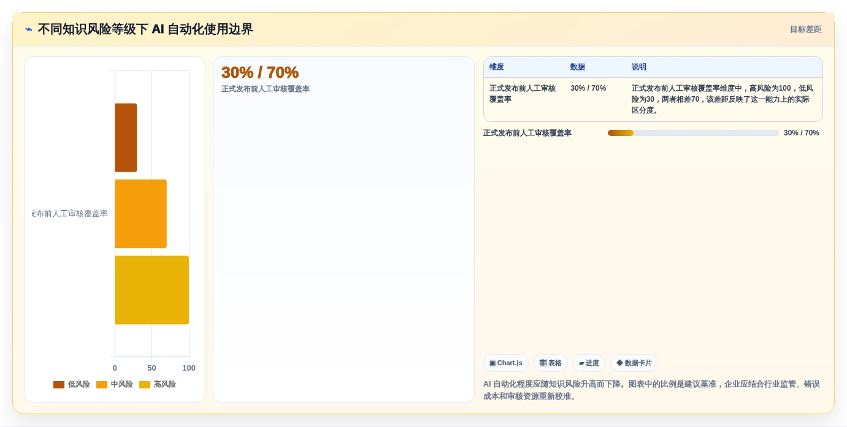
Task: Click the 30% / 70% value beside progress bar
Action: click(x=802, y=133)
